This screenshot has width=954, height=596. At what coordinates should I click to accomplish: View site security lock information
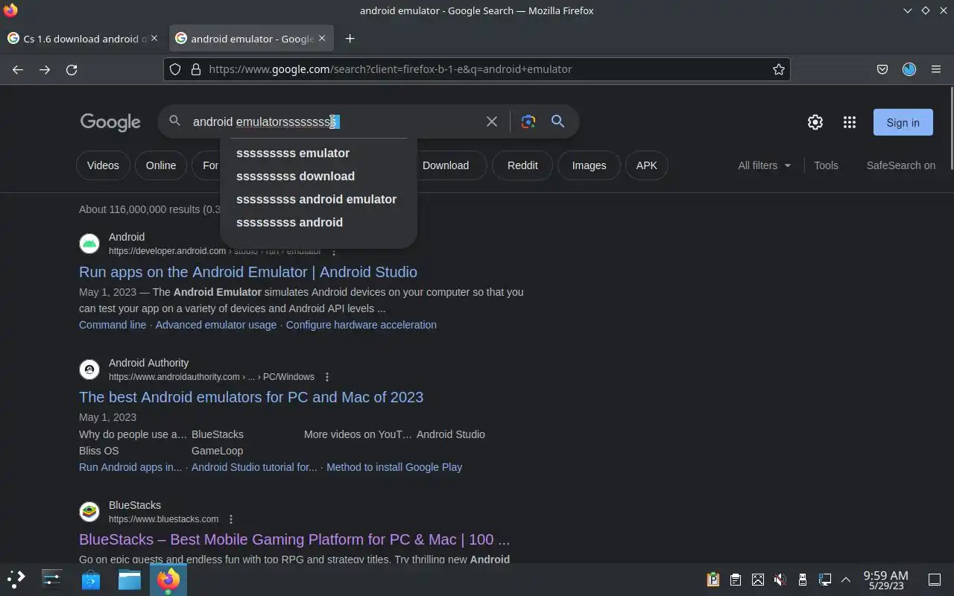click(196, 69)
